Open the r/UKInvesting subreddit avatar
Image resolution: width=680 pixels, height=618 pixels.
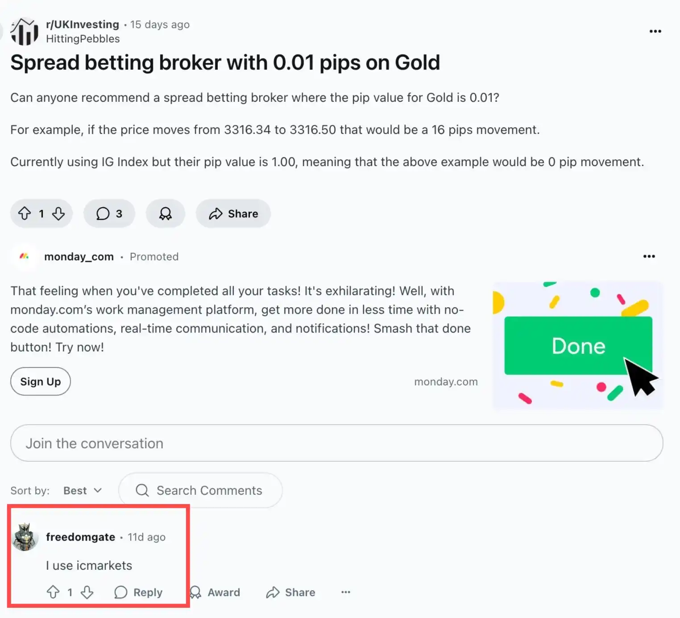tap(24, 31)
